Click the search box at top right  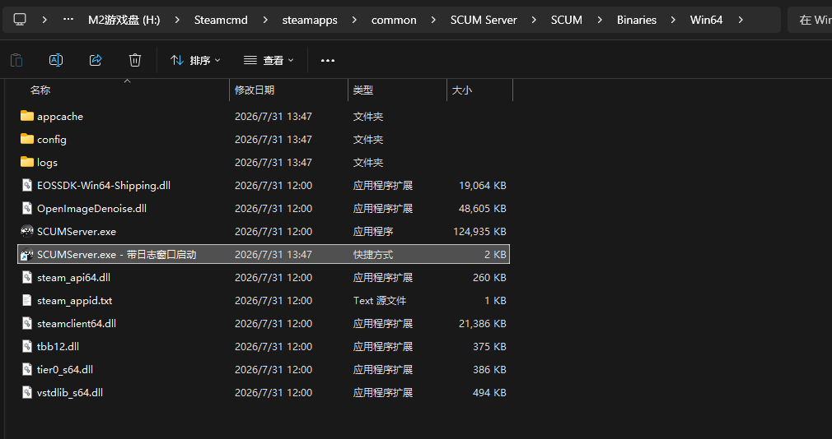[x=810, y=20]
